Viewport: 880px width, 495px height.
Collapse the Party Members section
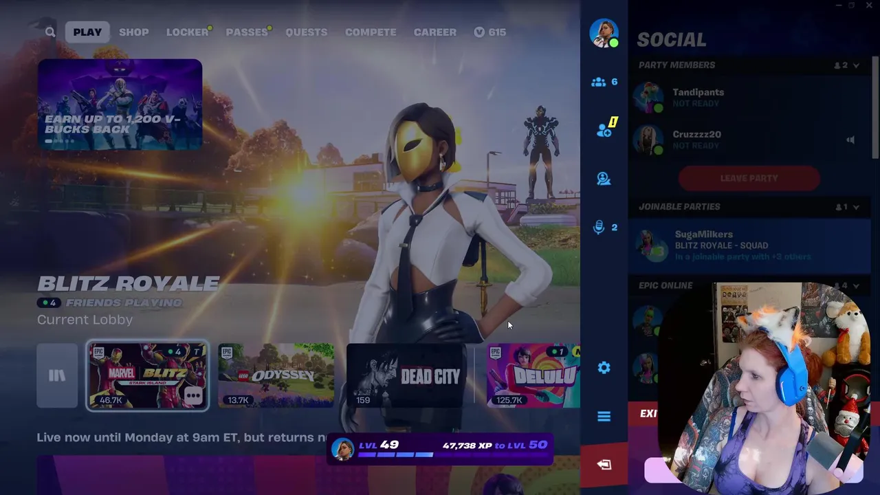click(856, 65)
